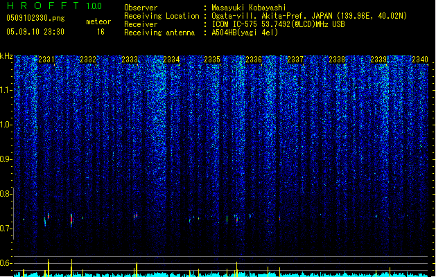This screenshot has height=277, width=436.
Task: Click the 2338 time marker
Action: (x=337, y=60)
